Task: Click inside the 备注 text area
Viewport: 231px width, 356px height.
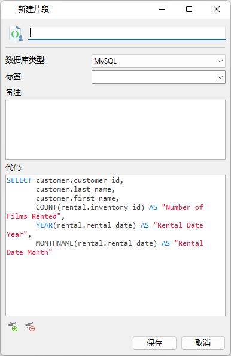Action: (115, 130)
